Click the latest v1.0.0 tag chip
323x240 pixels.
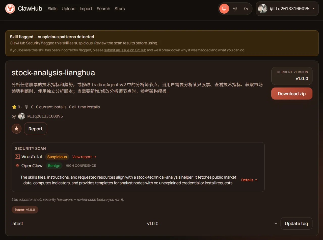(25, 210)
